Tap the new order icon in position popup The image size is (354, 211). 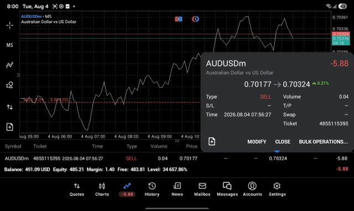coord(212,141)
